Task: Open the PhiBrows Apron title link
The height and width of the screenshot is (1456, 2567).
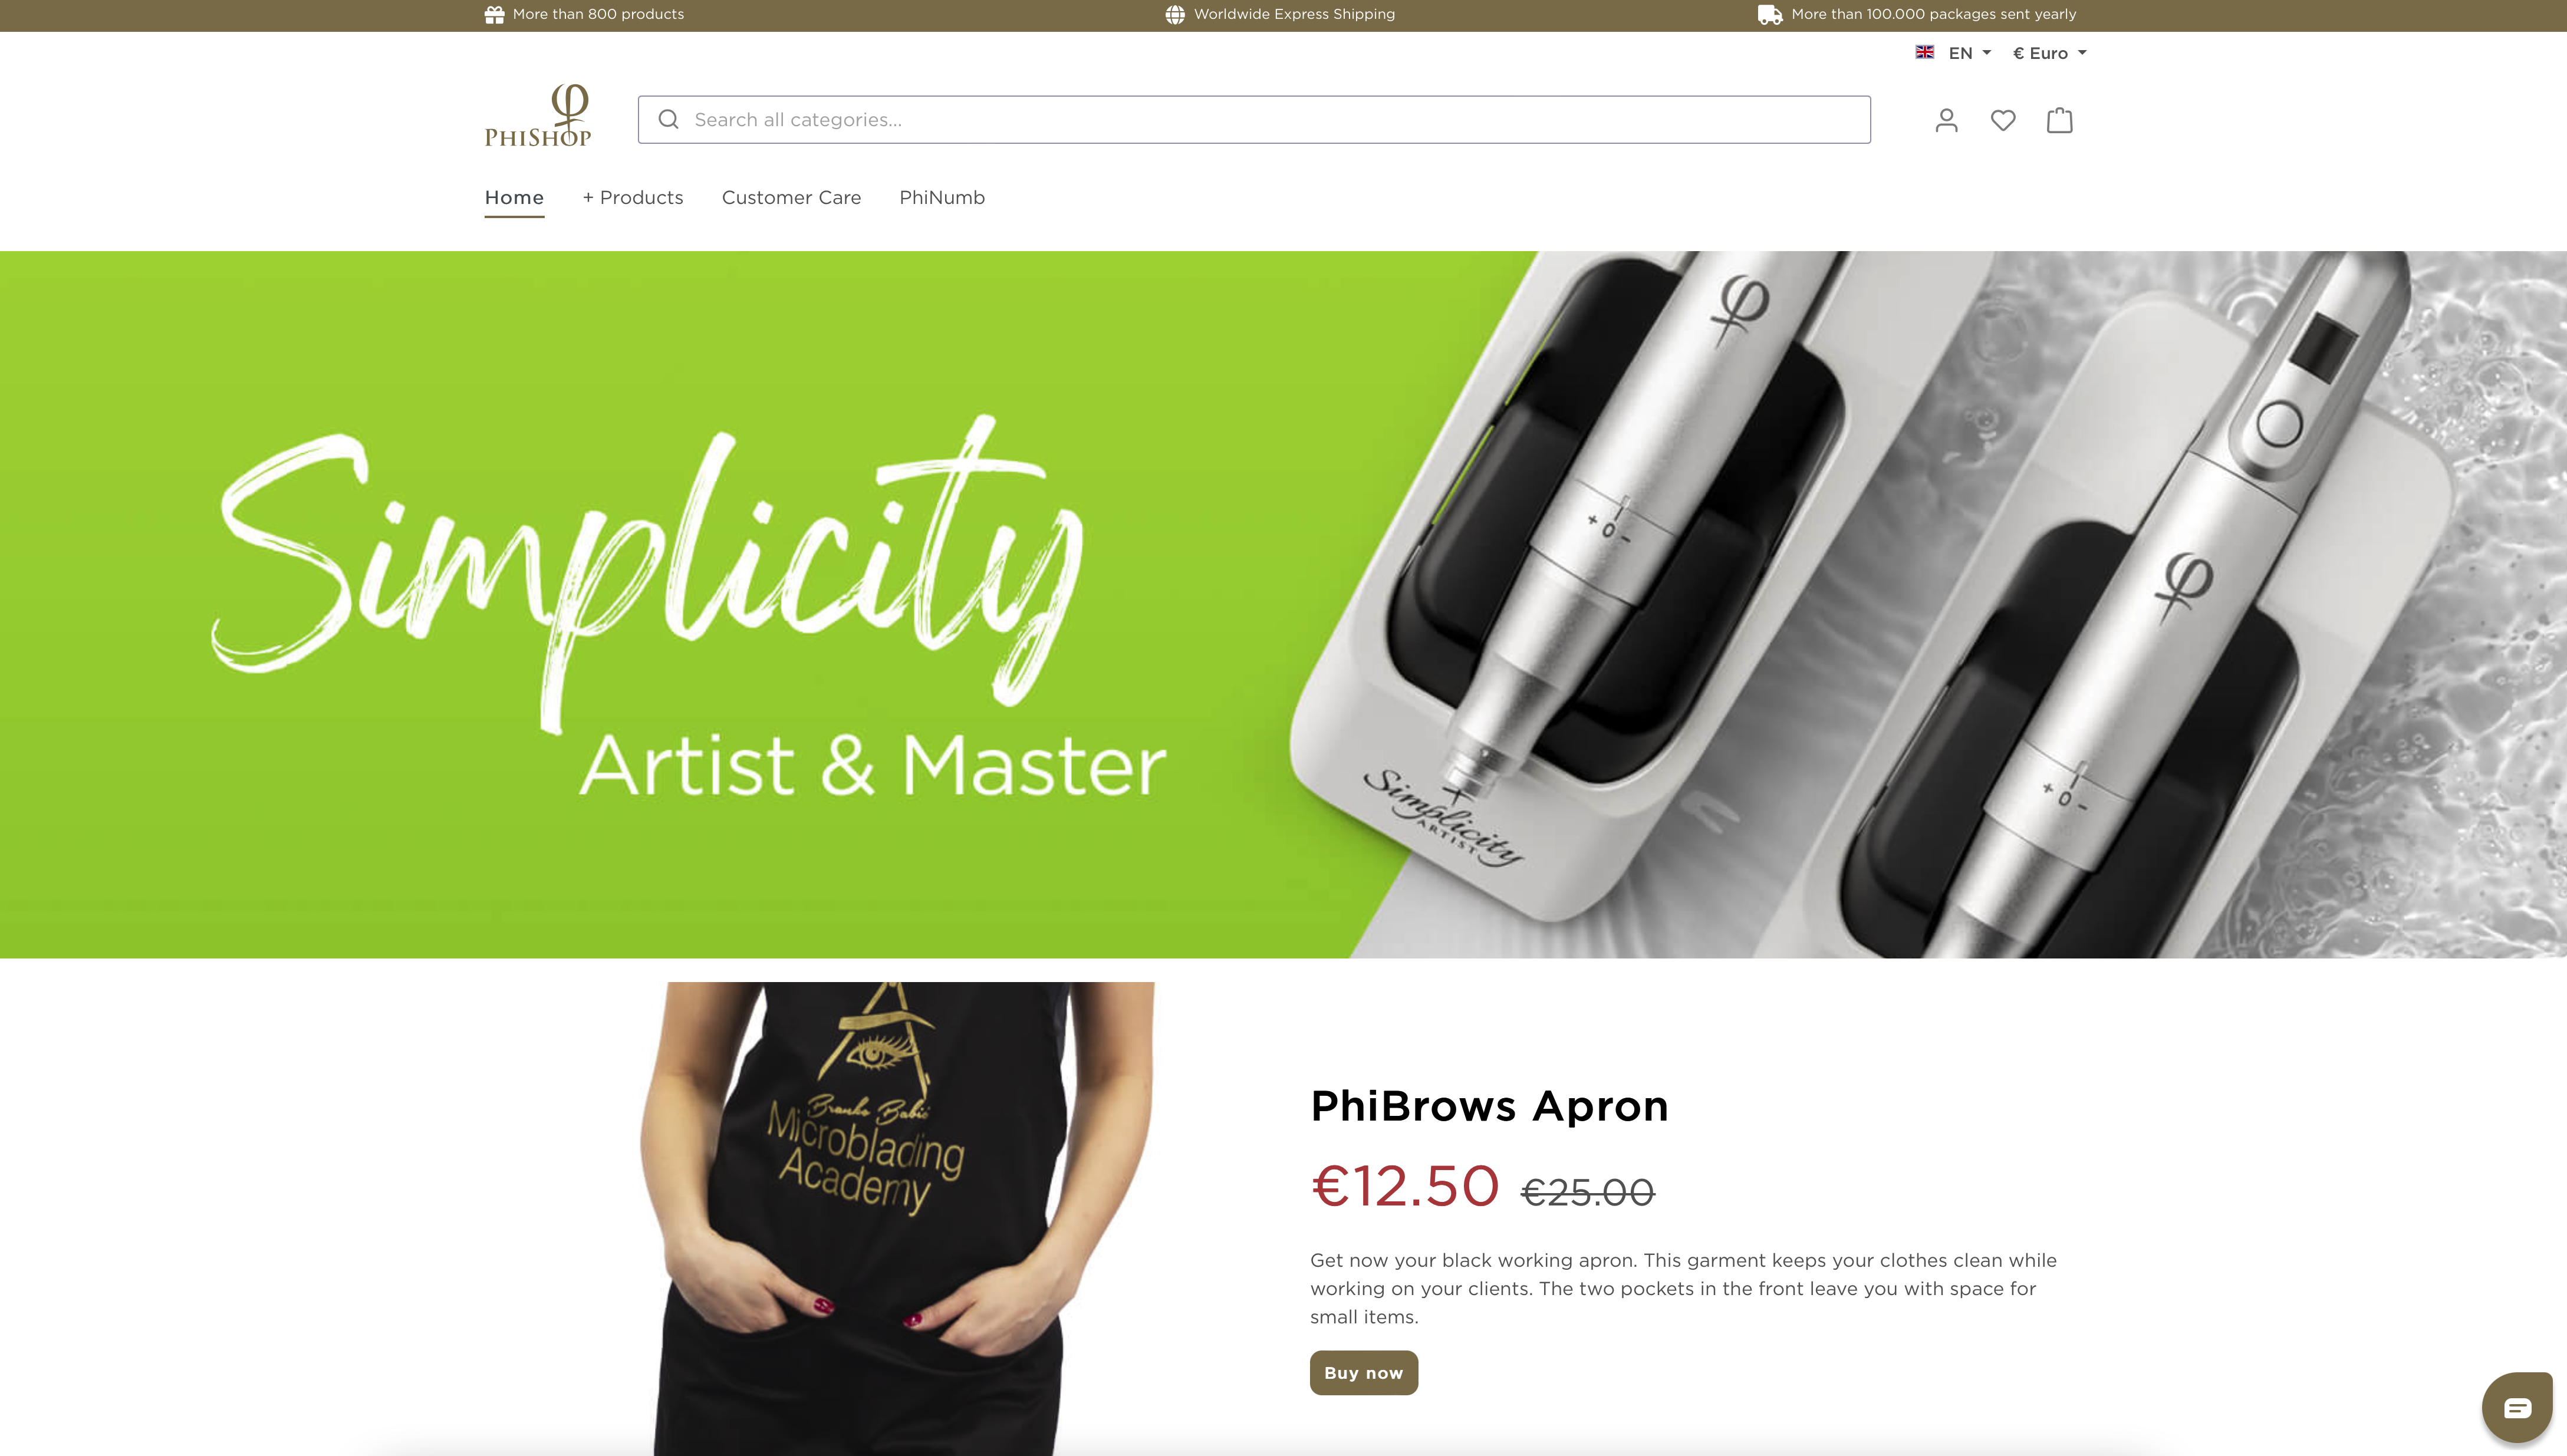Action: 1489,1106
